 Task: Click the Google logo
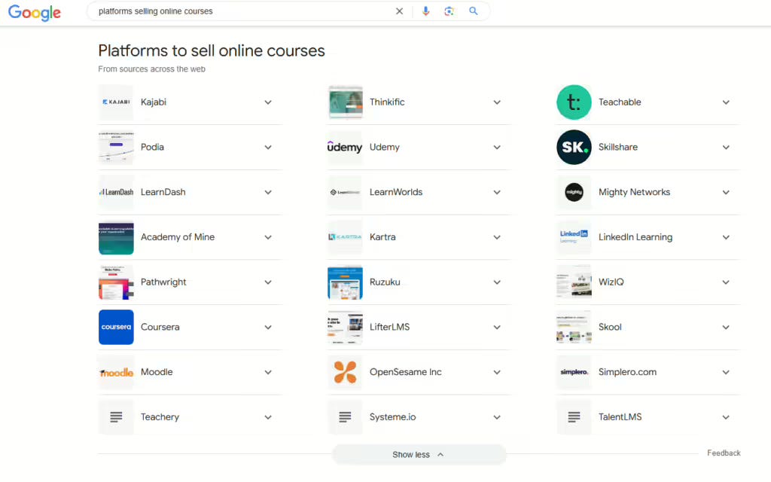(35, 12)
